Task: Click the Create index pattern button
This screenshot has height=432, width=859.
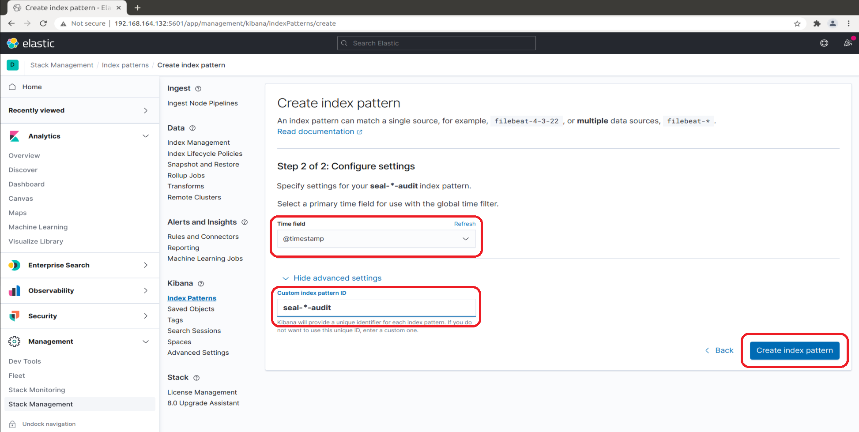Action: click(x=794, y=350)
